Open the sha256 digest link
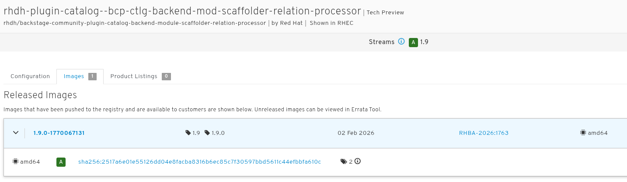 click(199, 162)
